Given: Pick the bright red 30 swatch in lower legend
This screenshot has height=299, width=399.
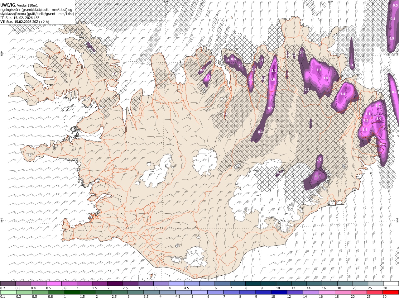Looking at the screenshot, I should [390, 292].
